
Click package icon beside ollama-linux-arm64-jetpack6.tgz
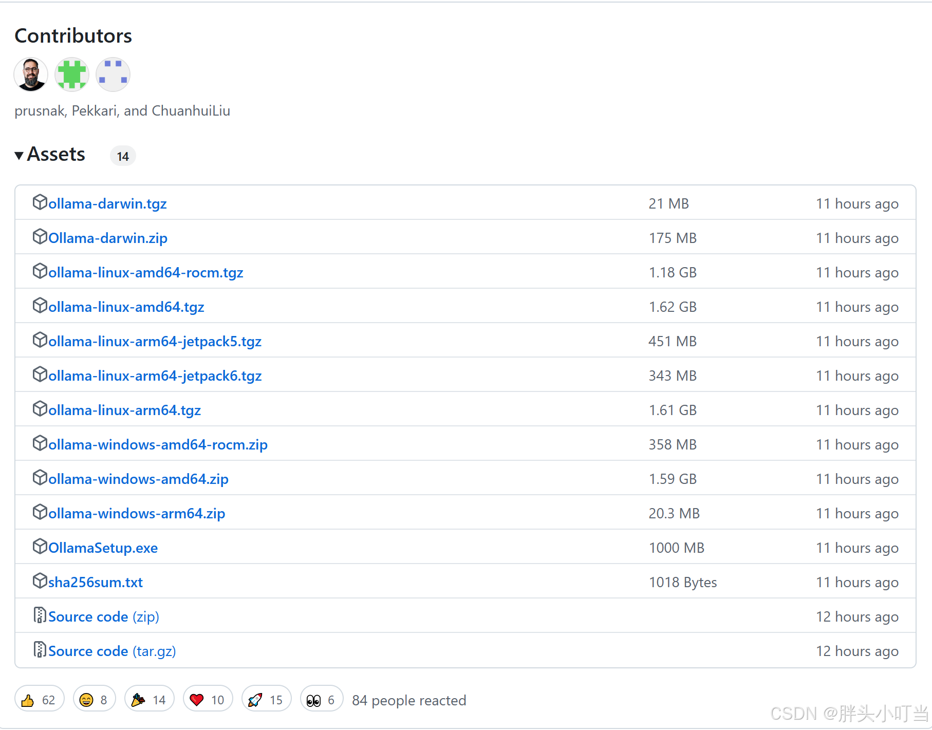coord(40,375)
